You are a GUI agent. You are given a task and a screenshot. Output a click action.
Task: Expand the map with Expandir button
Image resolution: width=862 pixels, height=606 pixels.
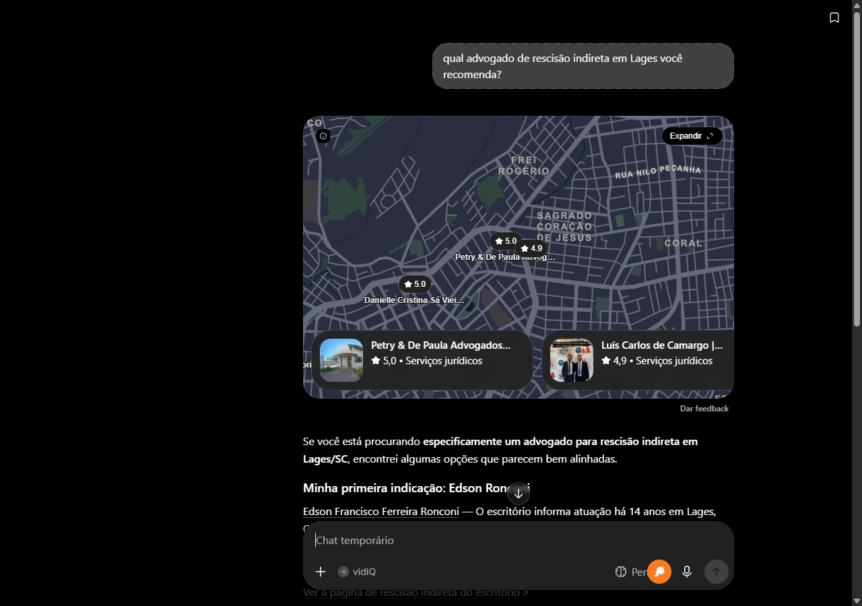(692, 136)
